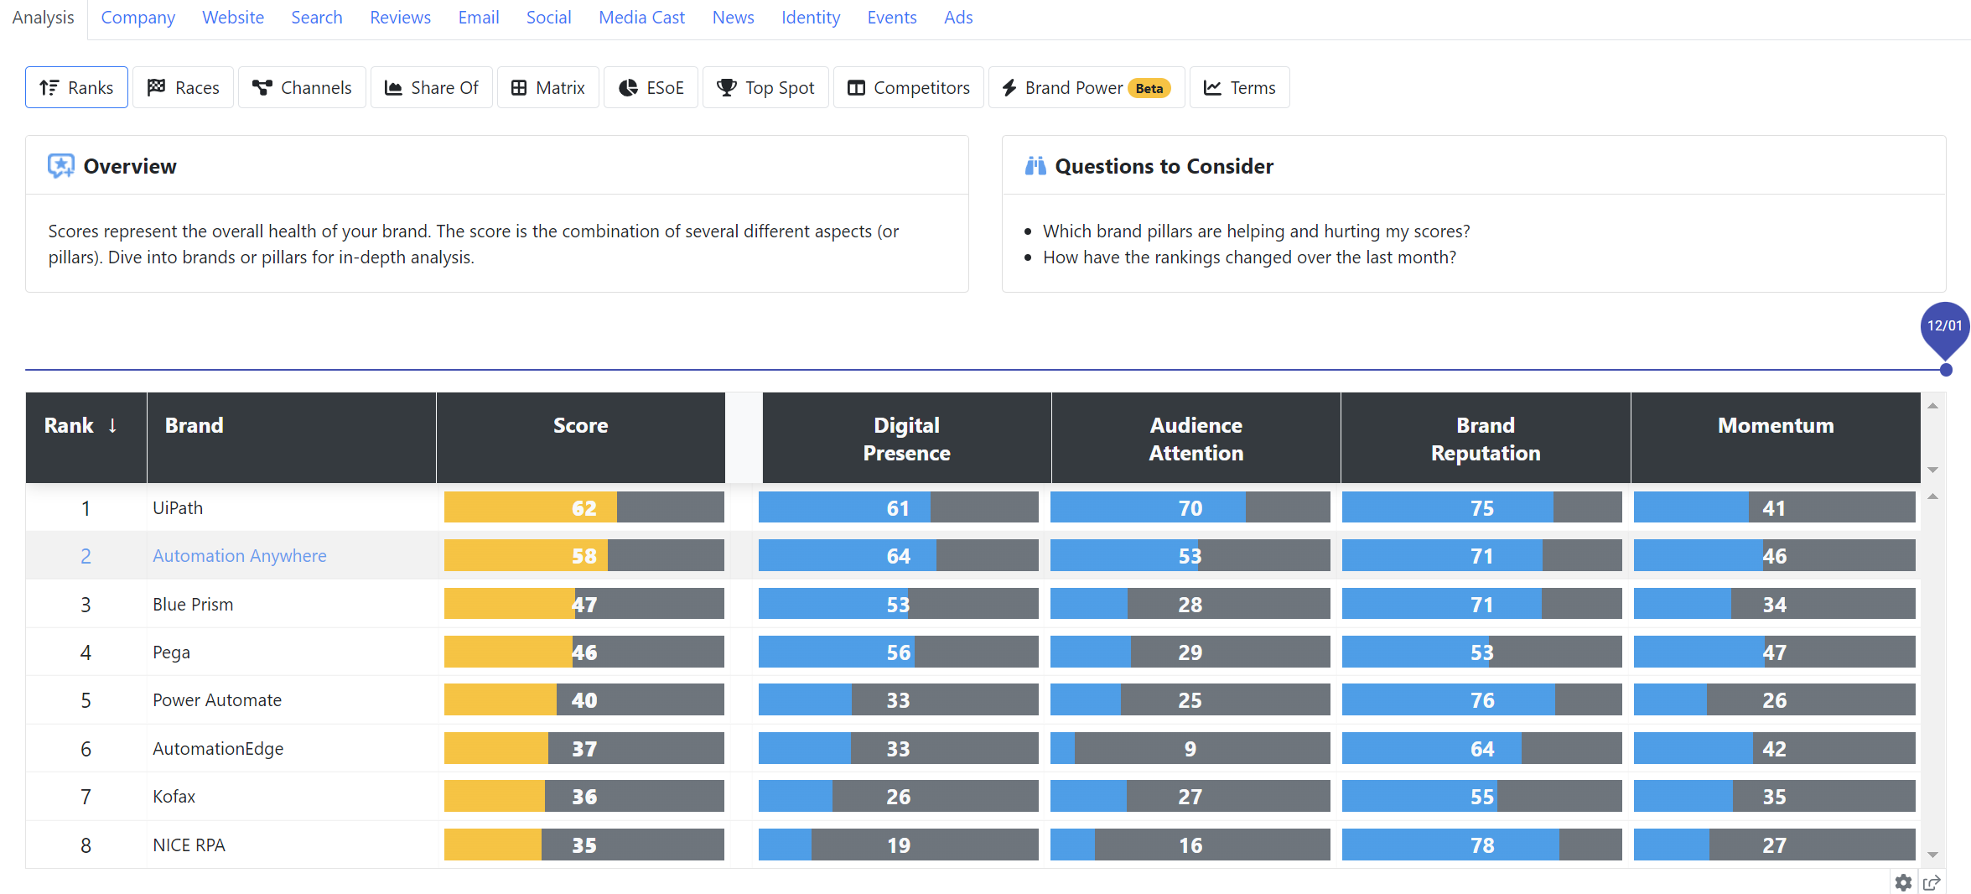Switch to the Reviews tab
Image resolution: width=1971 pixels, height=894 pixels.
[x=400, y=18]
